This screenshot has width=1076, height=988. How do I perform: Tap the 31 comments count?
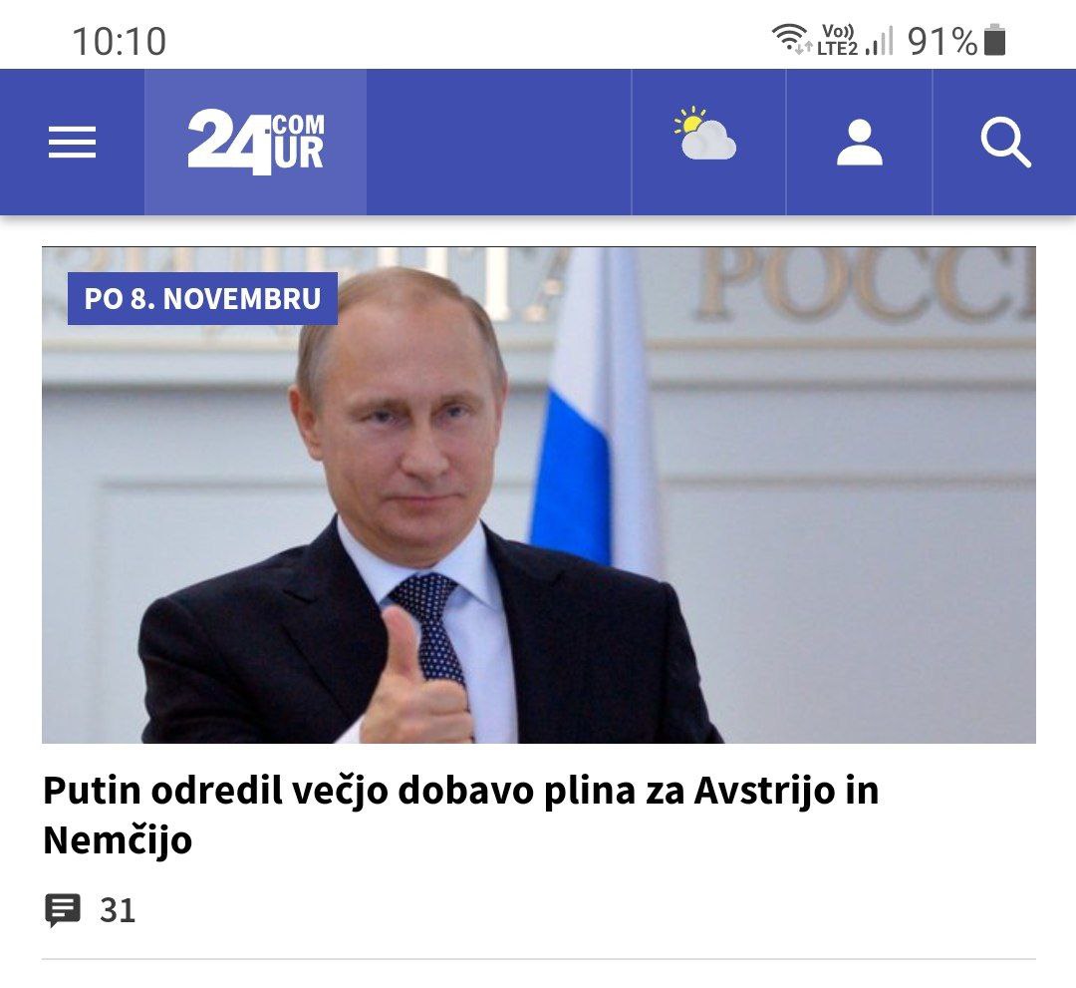coord(118,910)
